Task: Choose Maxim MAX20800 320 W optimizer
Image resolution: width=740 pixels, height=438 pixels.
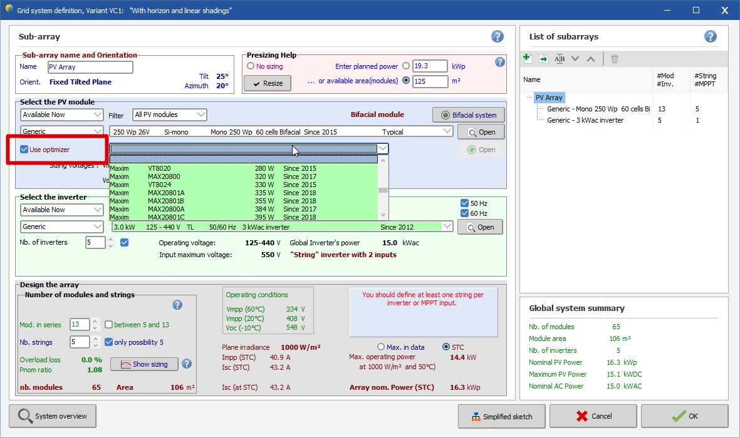Action: (244, 177)
